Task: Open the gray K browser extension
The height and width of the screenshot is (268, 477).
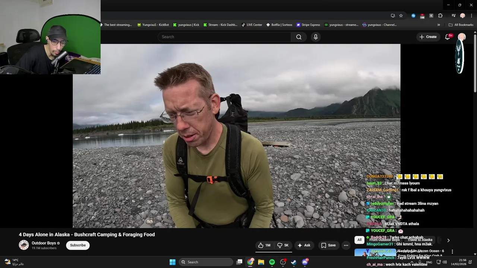Action: pos(431,16)
